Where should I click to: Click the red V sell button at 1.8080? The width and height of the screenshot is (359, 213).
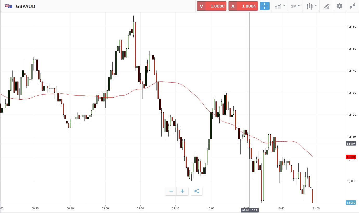[x=212, y=6]
